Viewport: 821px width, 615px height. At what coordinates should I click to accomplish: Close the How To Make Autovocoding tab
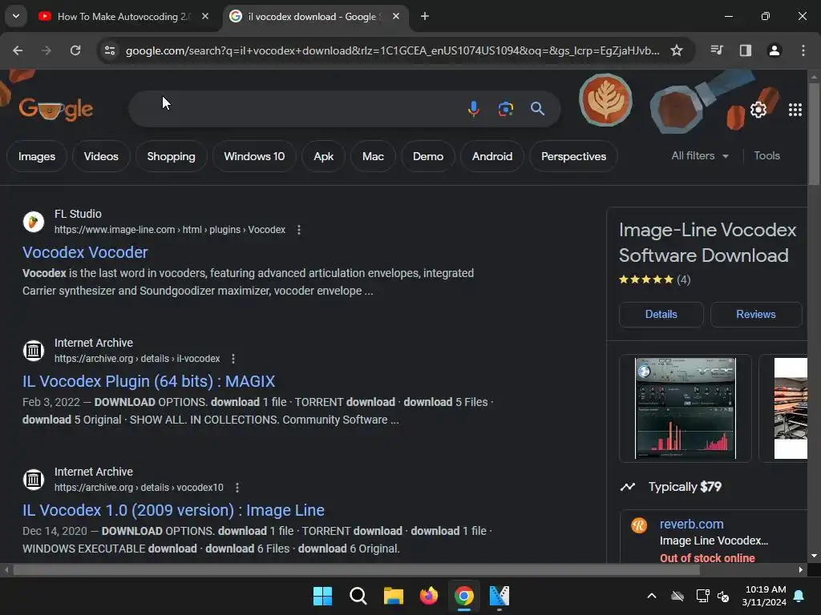[x=205, y=17]
